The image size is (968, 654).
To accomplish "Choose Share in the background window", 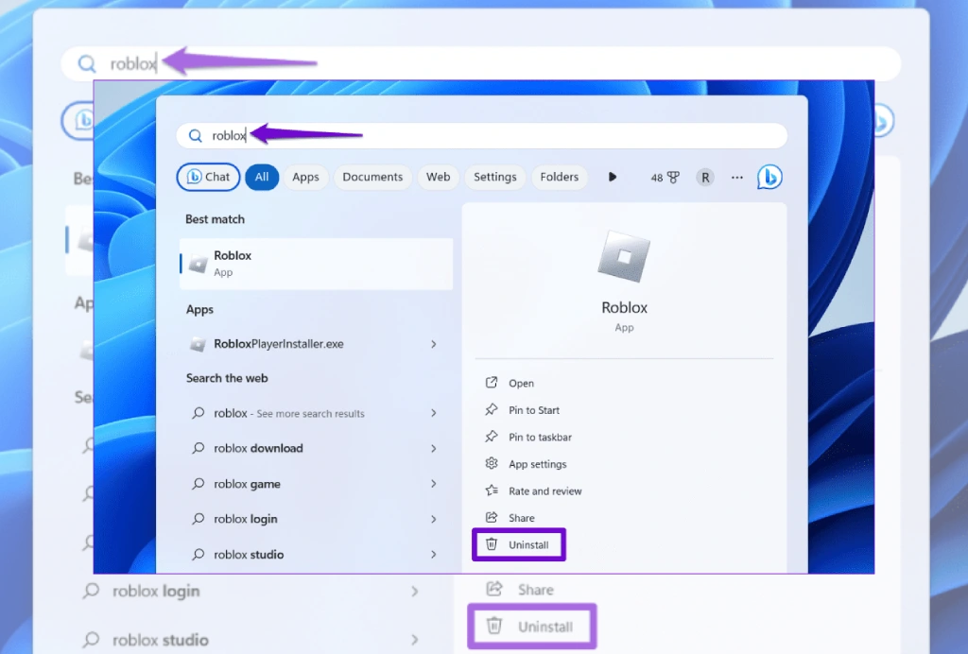I will (x=536, y=590).
